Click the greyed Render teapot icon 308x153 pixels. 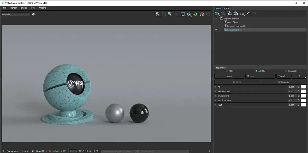(x=208, y=14)
